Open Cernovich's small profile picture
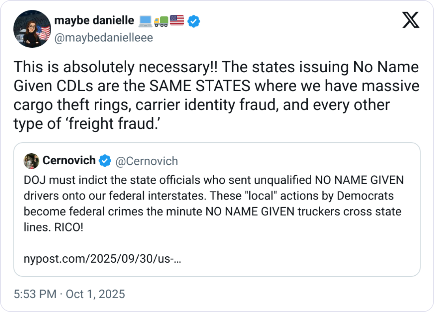The height and width of the screenshot is (312, 434). 31,161
